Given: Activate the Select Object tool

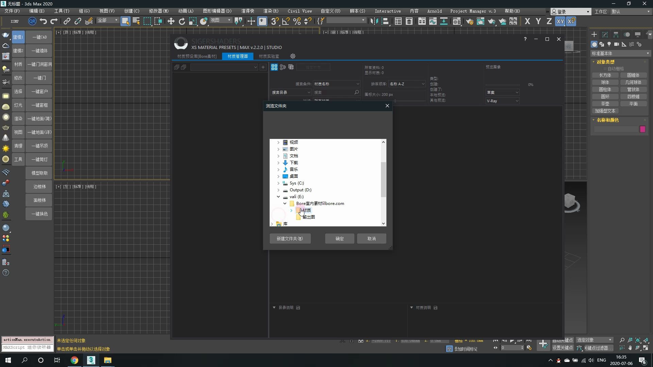Looking at the screenshot, I should pyautogui.click(x=125, y=21).
